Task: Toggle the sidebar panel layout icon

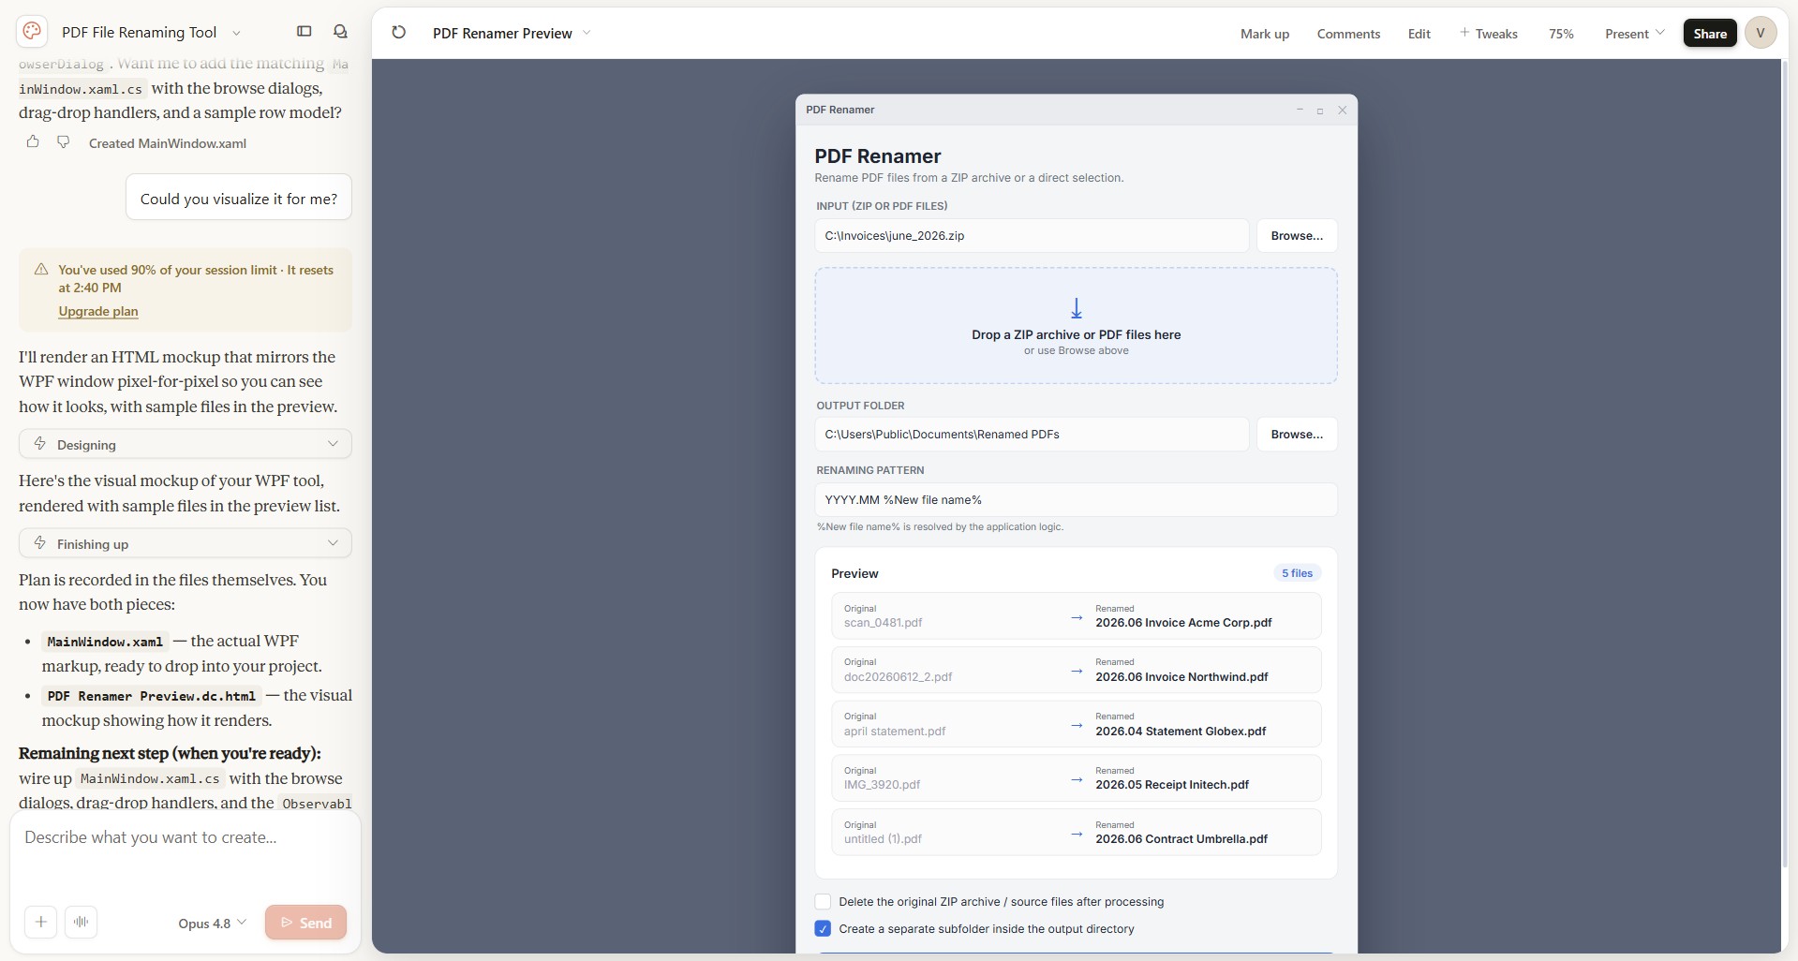Action: pos(304,32)
